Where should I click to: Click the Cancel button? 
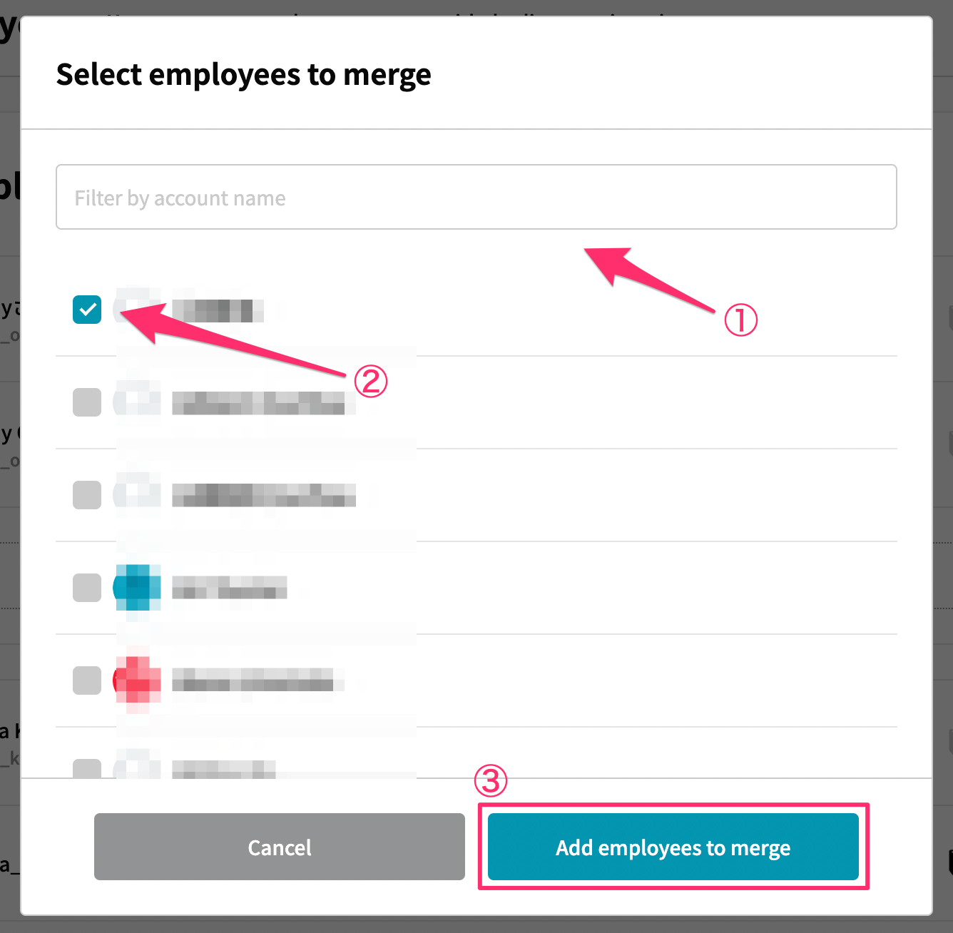pos(280,847)
